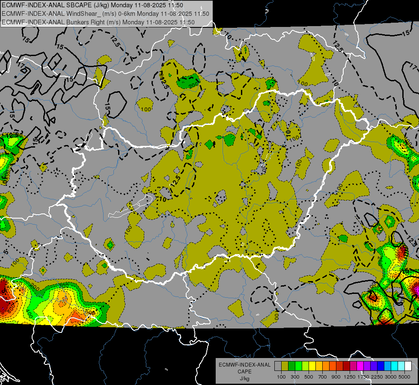Click the 'J/kg' unit label in legend

tap(245, 379)
